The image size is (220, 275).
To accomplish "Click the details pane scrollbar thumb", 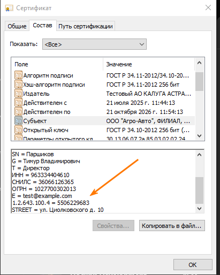I will (199, 190).
